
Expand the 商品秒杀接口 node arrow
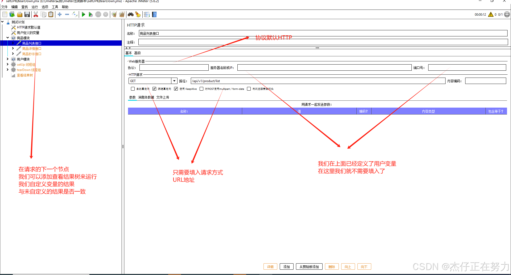coord(13,54)
